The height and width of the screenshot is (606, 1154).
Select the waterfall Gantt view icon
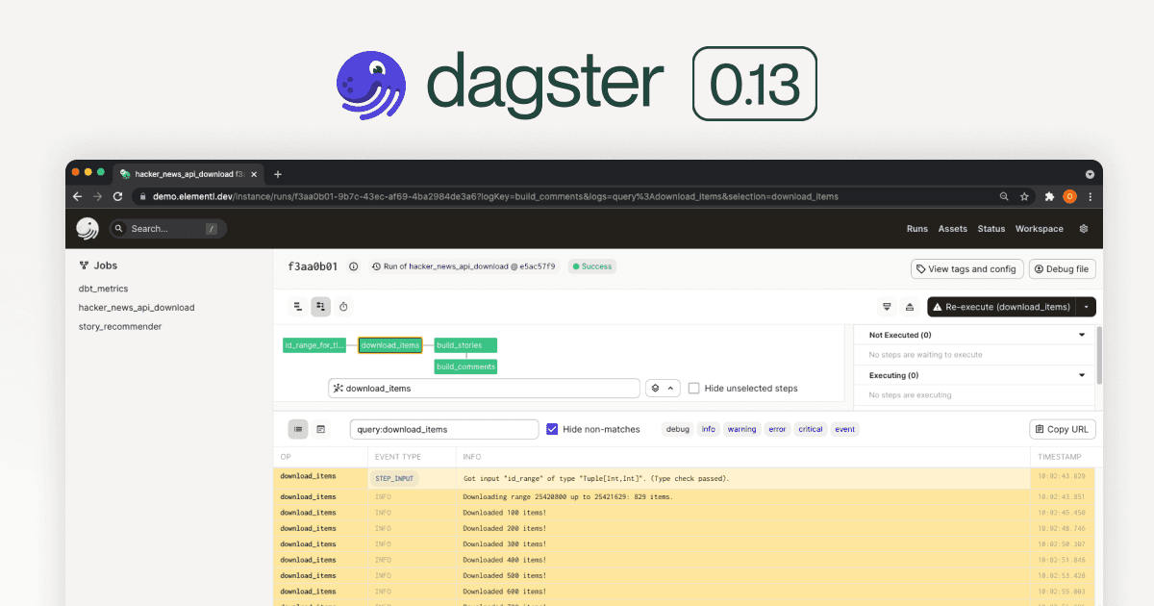(320, 307)
